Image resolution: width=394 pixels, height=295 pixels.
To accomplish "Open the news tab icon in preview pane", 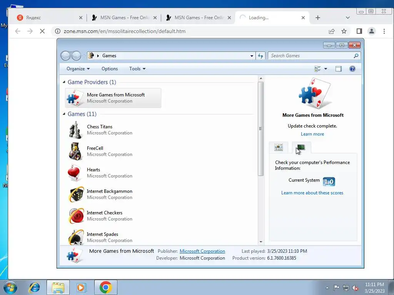I will (x=279, y=147).
